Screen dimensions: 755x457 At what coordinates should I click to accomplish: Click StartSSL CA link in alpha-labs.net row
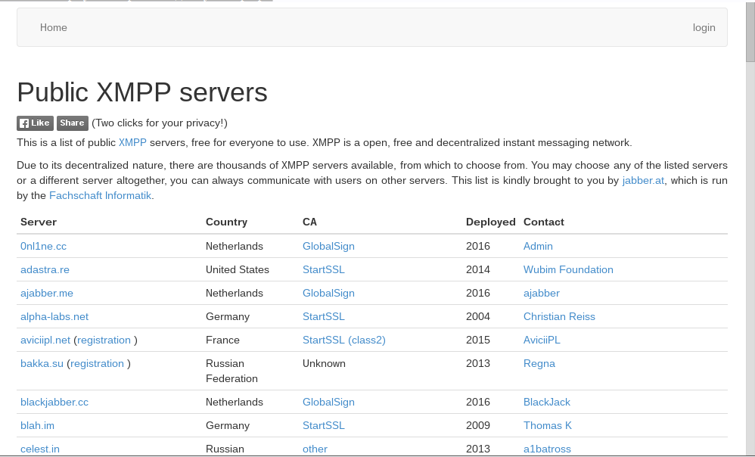[324, 317]
